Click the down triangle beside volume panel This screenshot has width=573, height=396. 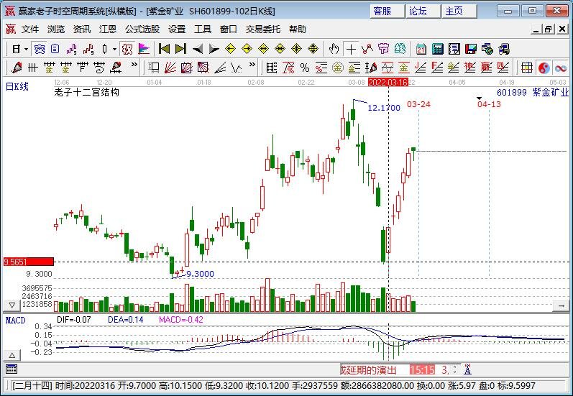pos(12,305)
